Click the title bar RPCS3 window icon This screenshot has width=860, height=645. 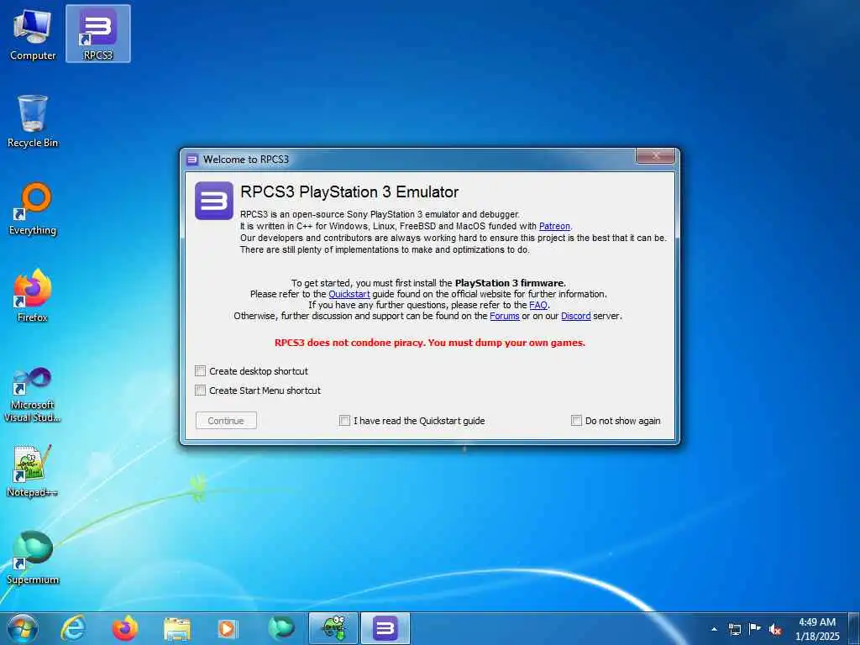pyautogui.click(x=192, y=160)
